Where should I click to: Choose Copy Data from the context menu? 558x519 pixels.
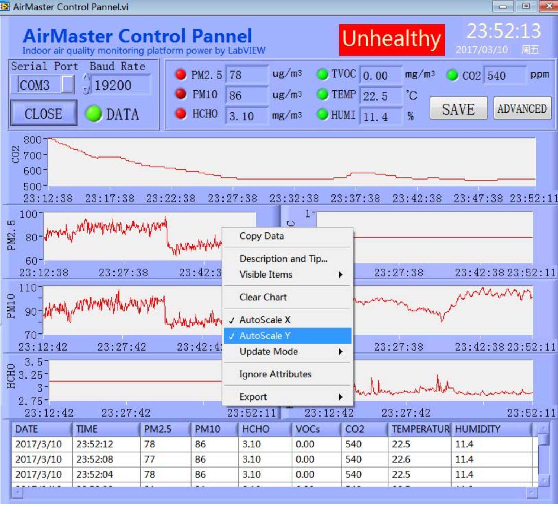[287, 236]
